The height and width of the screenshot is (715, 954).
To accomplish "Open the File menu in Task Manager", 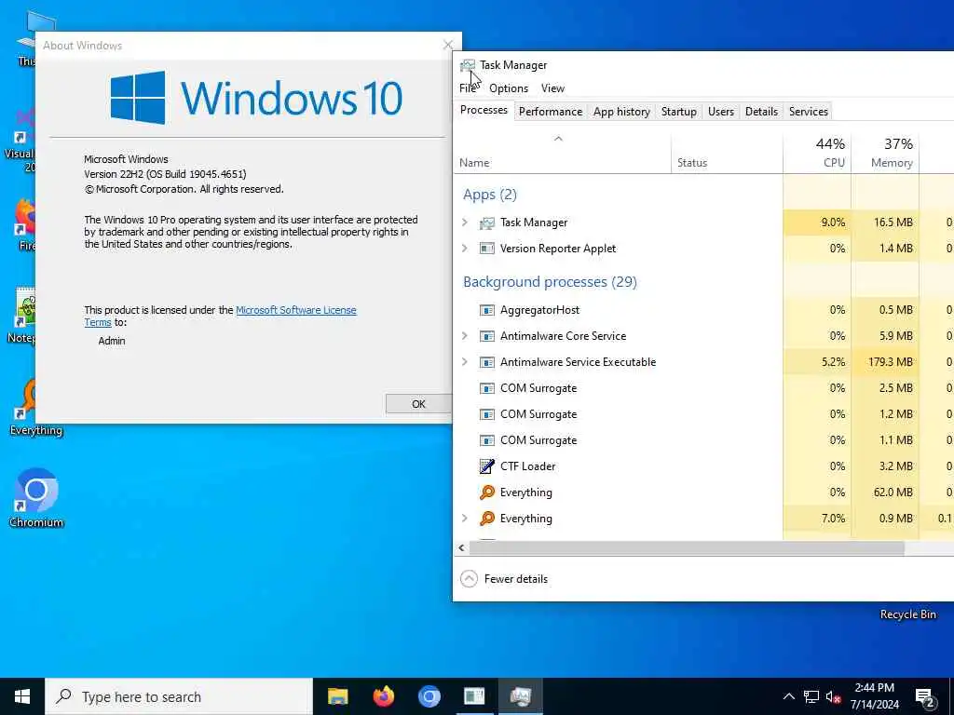I will click(468, 88).
